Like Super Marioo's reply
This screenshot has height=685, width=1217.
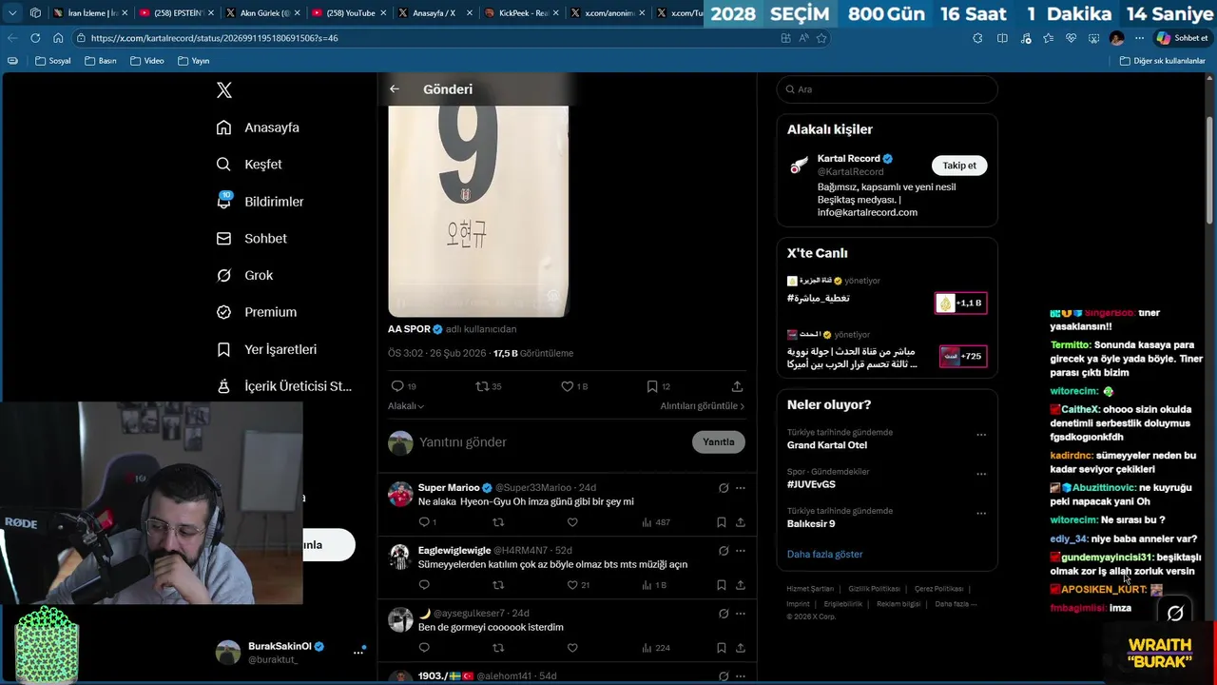pos(572,522)
